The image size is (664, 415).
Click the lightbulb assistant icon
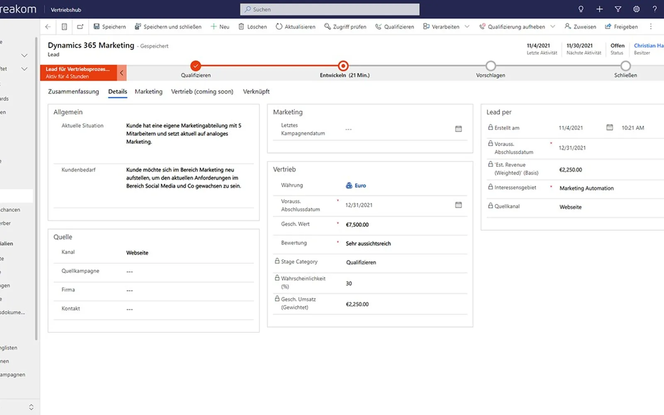[581, 9]
